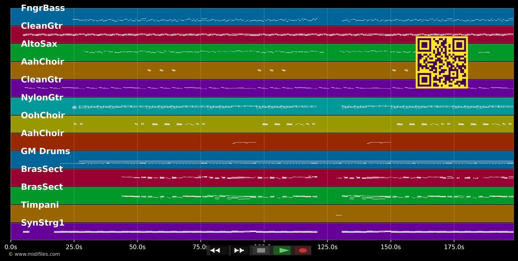Select the Timpani track label
This screenshot has width=518, height=261.
click(x=40, y=205)
